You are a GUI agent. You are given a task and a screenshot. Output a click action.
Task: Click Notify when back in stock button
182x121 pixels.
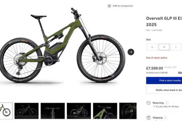pos(164,90)
